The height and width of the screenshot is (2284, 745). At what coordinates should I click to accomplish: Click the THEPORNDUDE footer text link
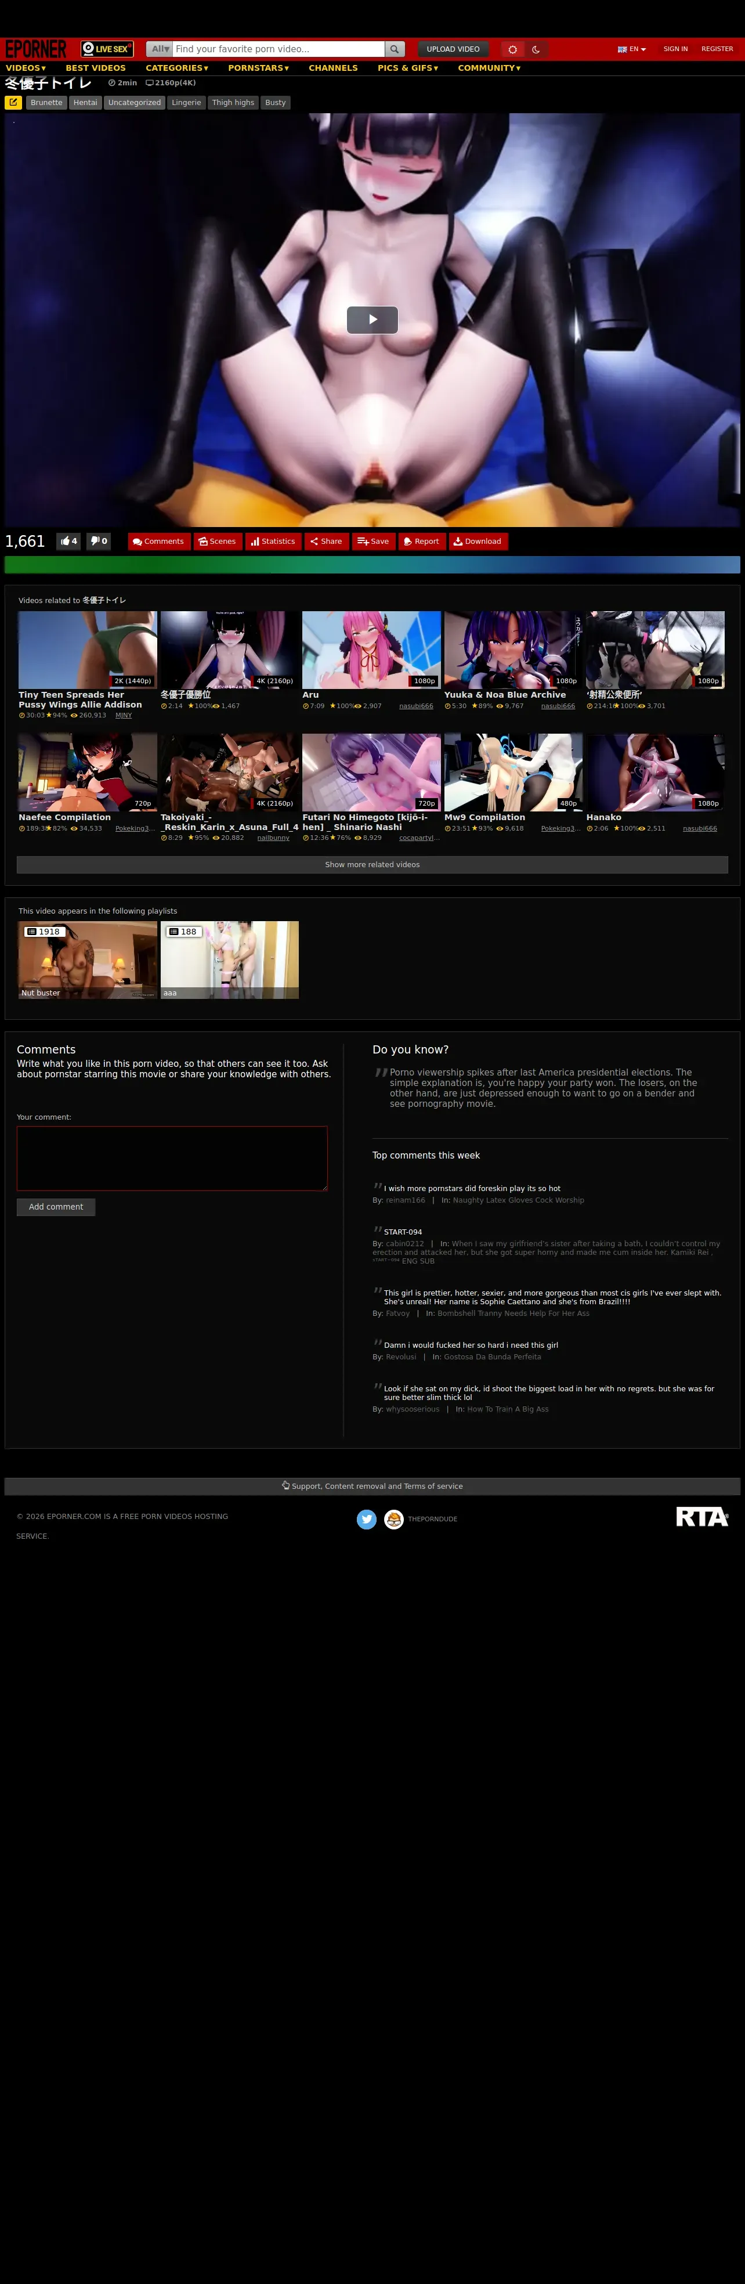(432, 1520)
